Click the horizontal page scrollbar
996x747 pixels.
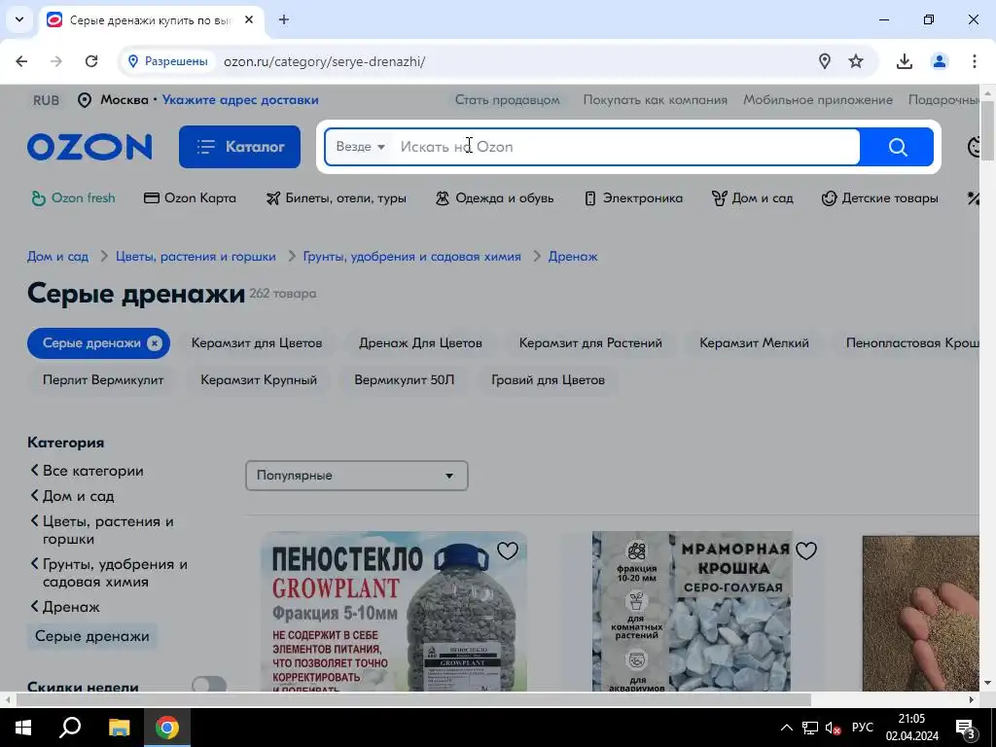(413, 700)
